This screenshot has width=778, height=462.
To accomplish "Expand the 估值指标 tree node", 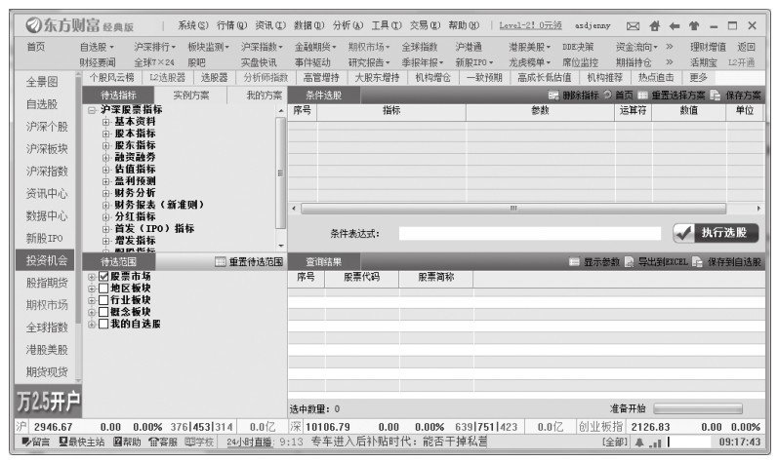I will (105, 170).
